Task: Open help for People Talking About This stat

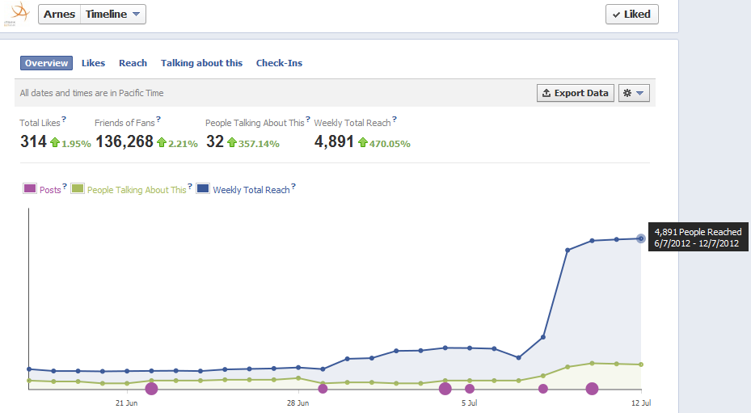Action: (x=307, y=120)
